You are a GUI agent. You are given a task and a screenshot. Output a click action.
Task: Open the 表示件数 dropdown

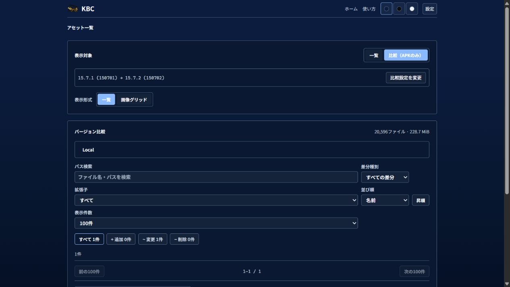click(216, 223)
